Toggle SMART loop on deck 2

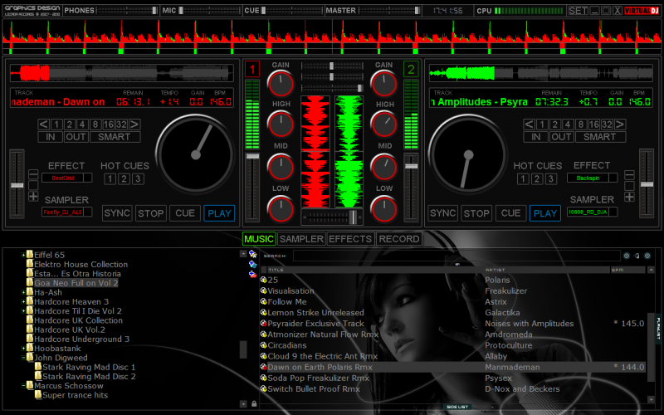coord(600,137)
